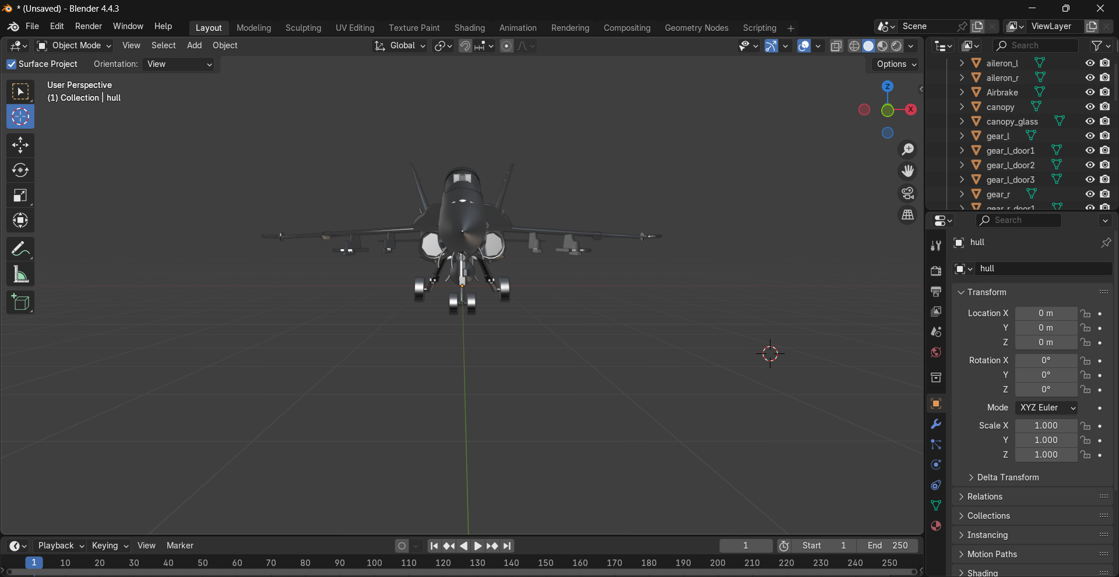This screenshot has width=1119, height=577.
Task: Activate the 3D Cursor tool
Action: (x=20, y=117)
